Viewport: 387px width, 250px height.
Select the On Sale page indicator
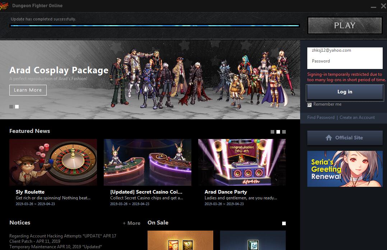click(x=284, y=223)
